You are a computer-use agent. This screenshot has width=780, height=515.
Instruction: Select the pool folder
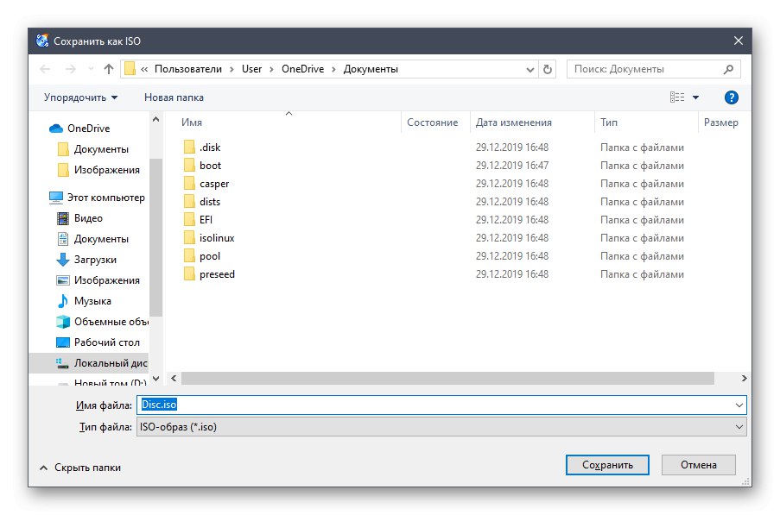pyautogui.click(x=209, y=255)
